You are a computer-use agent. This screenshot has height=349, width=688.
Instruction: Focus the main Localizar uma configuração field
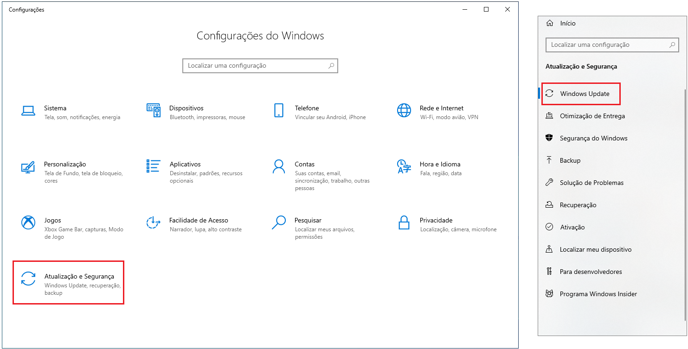pos(260,66)
